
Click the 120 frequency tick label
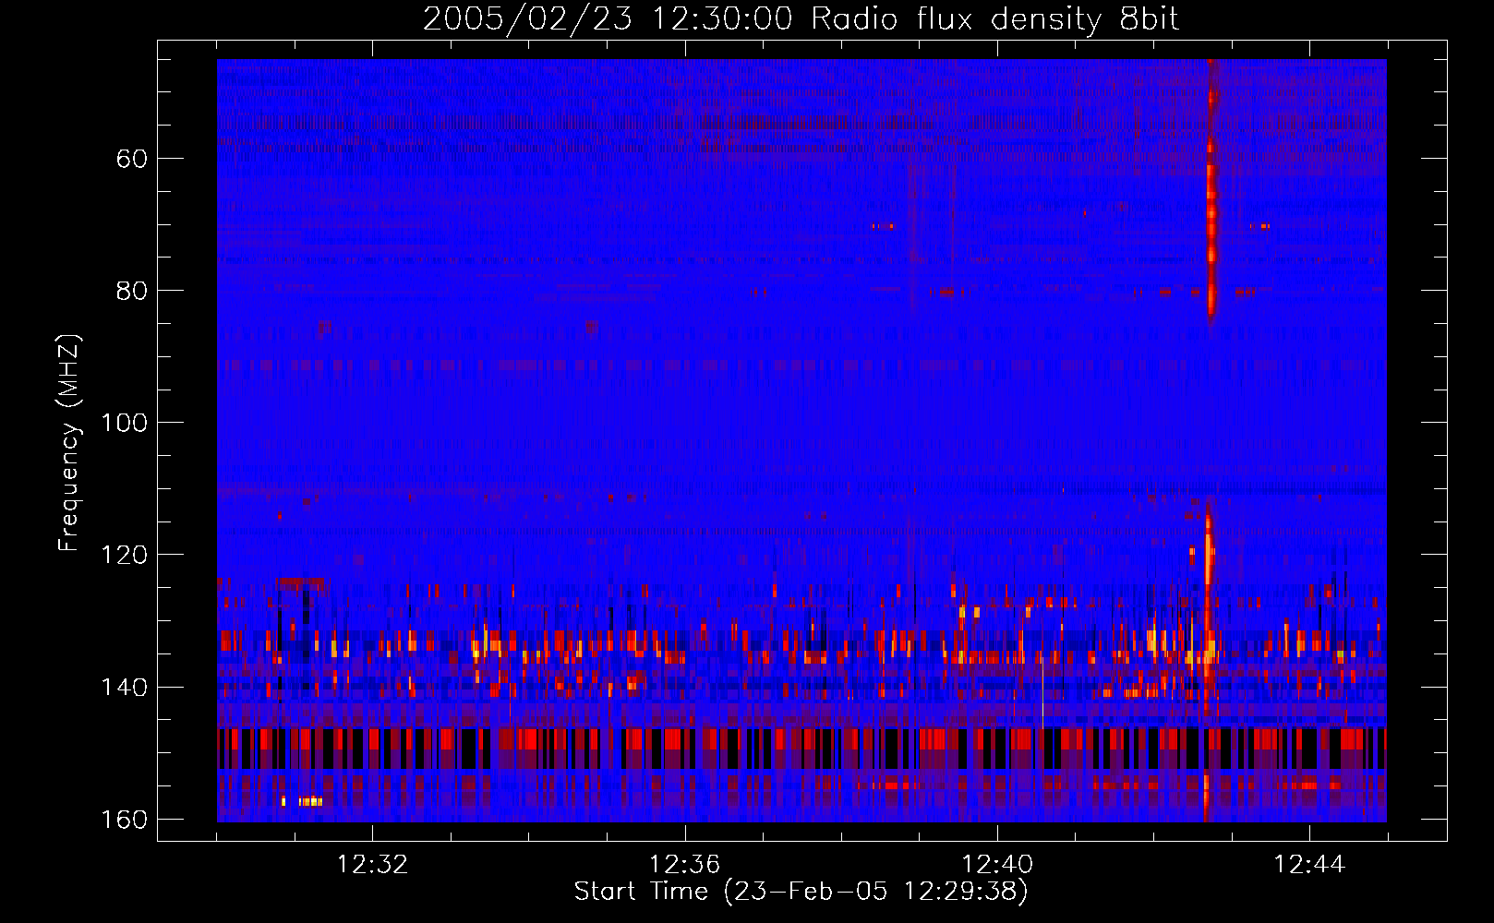tap(125, 555)
